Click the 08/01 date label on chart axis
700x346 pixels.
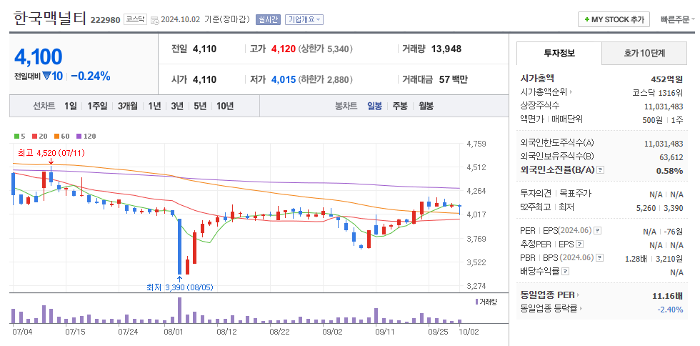(174, 332)
